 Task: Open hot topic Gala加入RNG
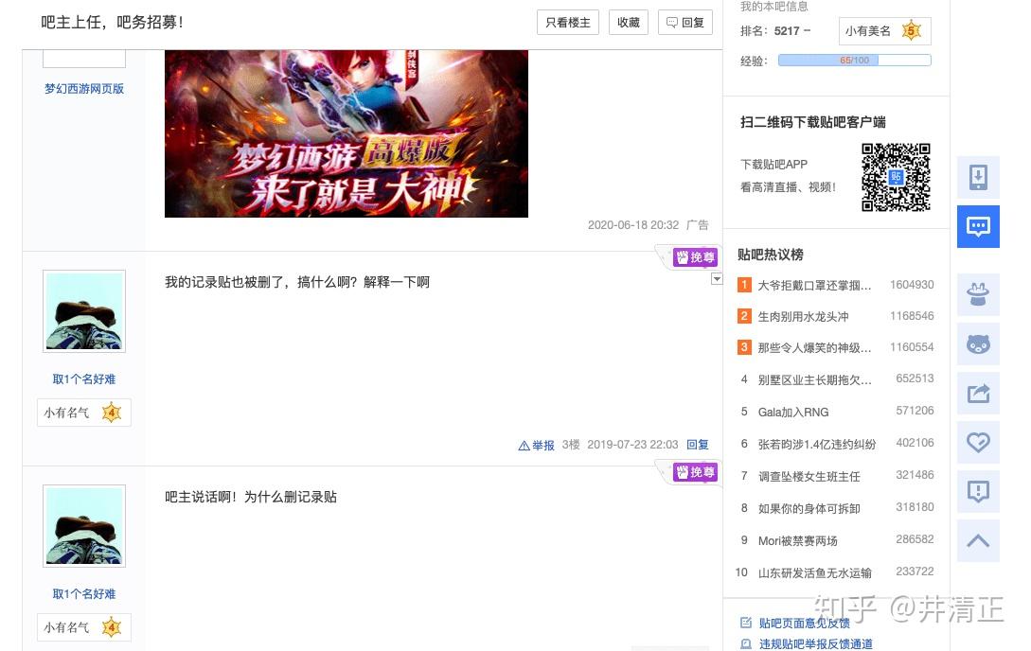pyautogui.click(x=793, y=412)
